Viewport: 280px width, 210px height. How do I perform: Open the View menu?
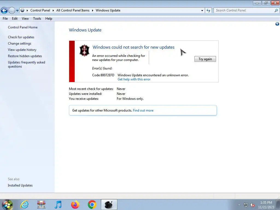pos(25,19)
